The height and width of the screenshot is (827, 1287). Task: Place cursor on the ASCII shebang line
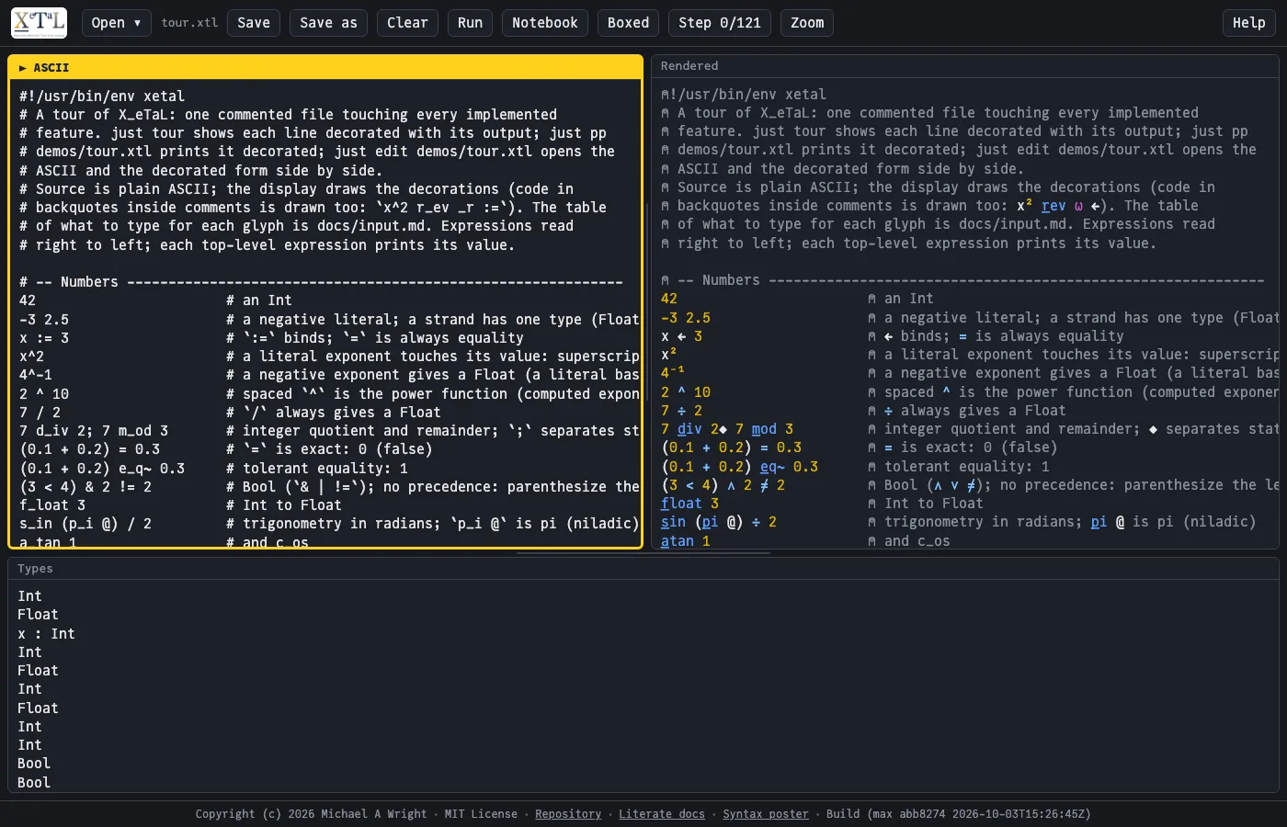pyautogui.click(x=102, y=96)
